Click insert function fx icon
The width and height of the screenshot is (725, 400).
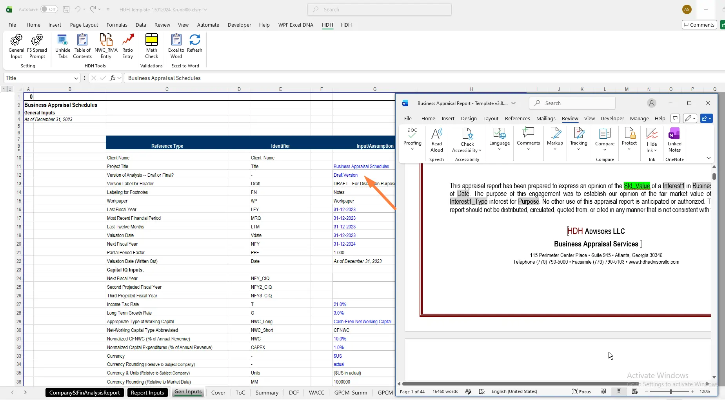coord(113,78)
